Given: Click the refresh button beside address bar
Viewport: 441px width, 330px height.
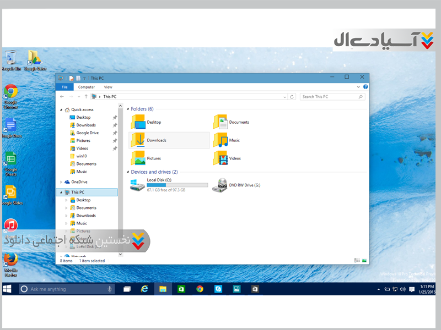Looking at the screenshot, I should pos(292,97).
